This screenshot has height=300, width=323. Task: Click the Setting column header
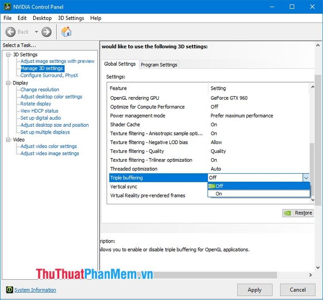point(258,88)
